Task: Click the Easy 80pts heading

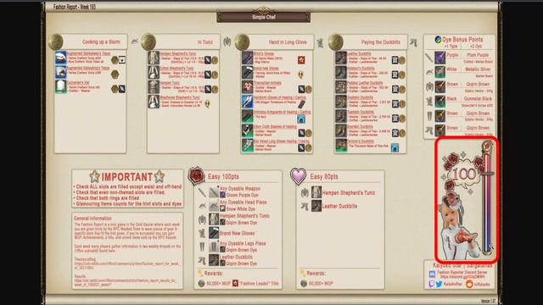Action: 324,177
